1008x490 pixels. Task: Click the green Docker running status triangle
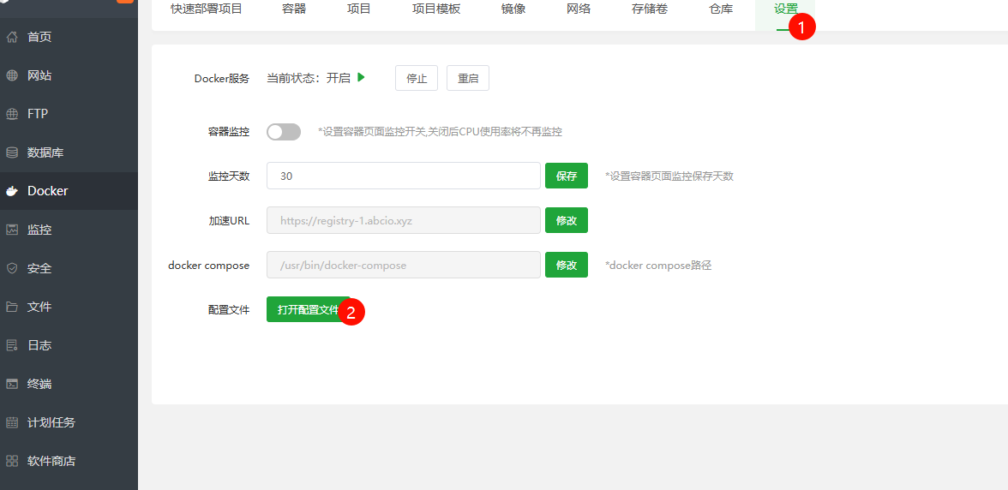(362, 78)
